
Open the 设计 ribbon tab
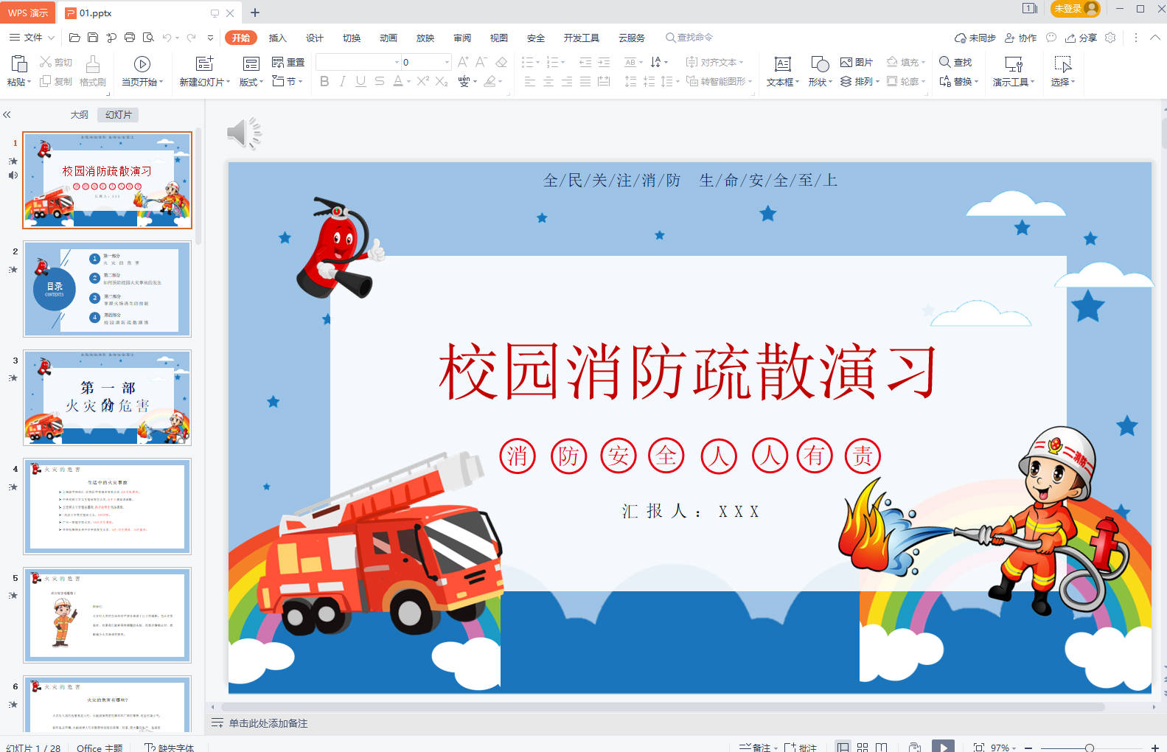(315, 38)
